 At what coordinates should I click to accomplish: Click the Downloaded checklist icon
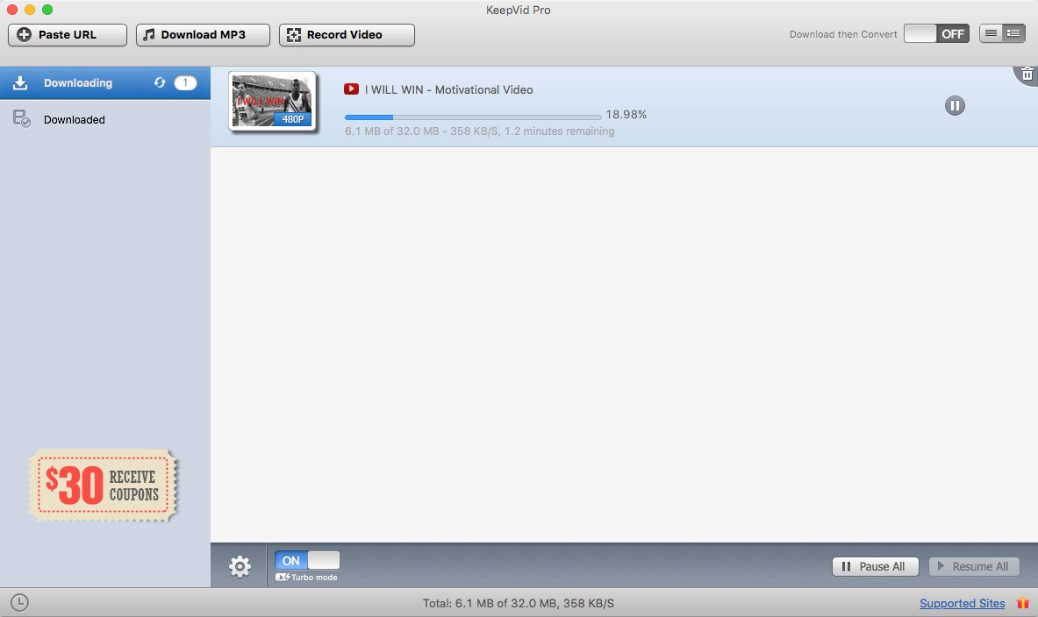pos(22,119)
